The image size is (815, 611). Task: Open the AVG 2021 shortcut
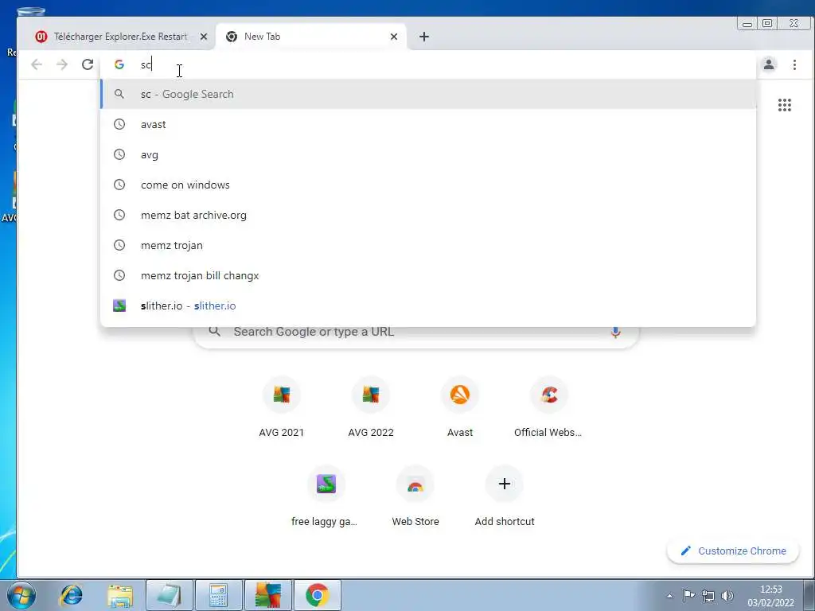(281, 408)
